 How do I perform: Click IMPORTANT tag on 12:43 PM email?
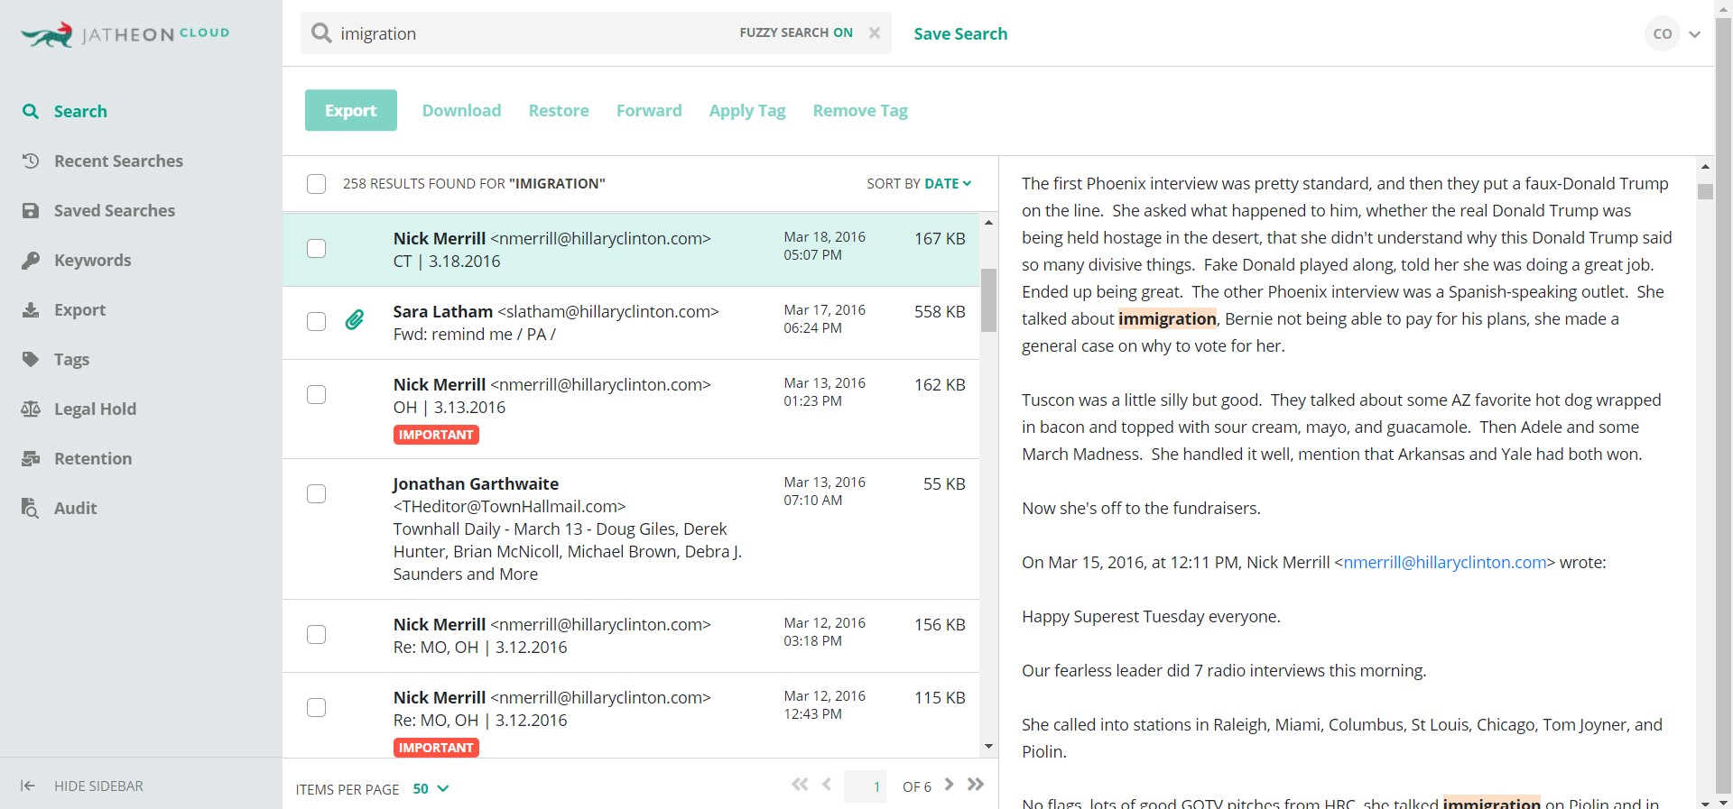click(x=436, y=748)
